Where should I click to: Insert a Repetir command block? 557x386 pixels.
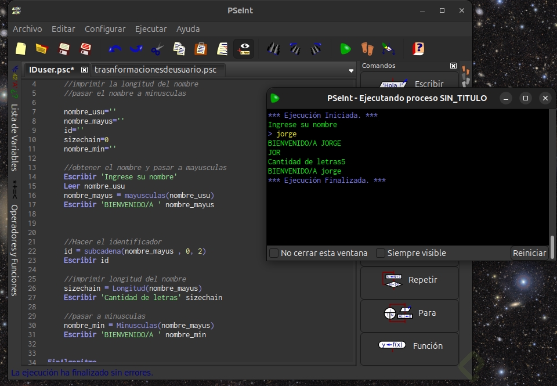(410, 280)
